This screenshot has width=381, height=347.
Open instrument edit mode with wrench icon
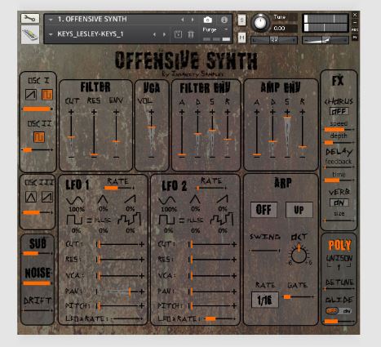(30, 18)
